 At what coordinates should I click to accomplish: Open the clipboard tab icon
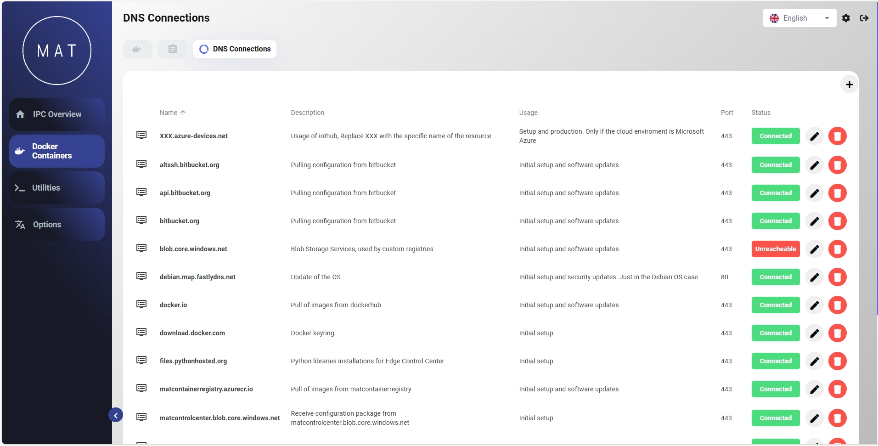(173, 49)
